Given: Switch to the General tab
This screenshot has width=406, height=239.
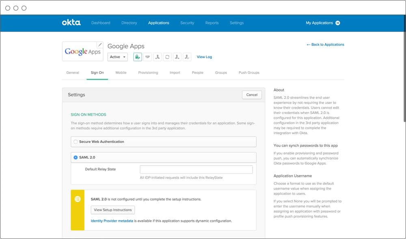Looking at the screenshot, I should (73, 73).
